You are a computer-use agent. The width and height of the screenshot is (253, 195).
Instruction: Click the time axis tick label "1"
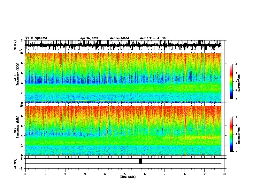[45, 174]
